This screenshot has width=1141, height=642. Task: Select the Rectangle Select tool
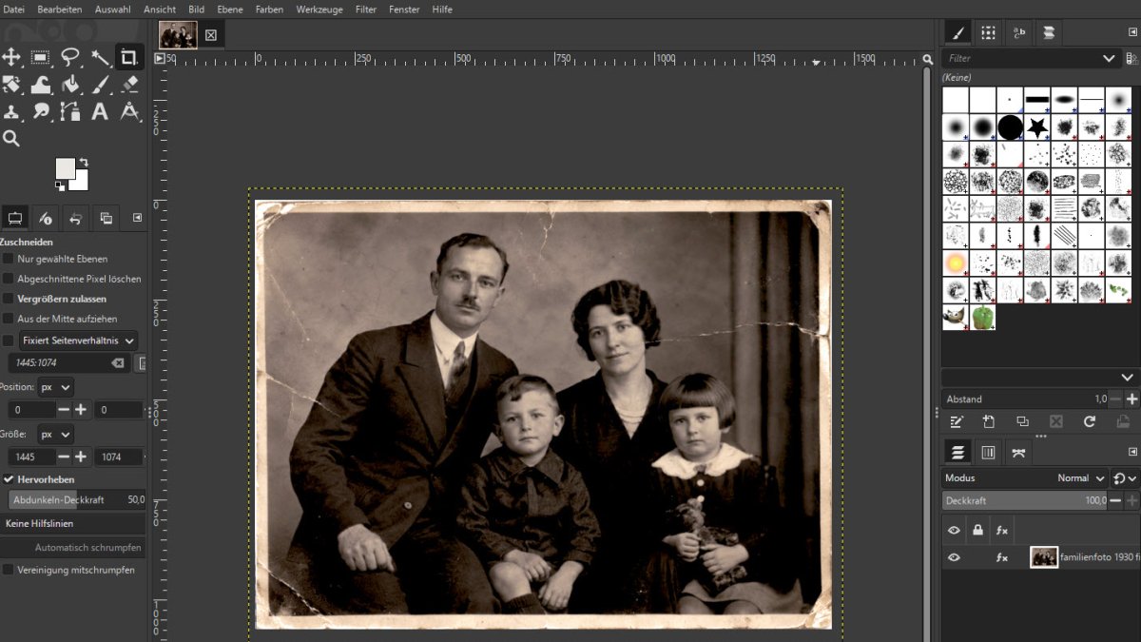pyautogui.click(x=41, y=57)
